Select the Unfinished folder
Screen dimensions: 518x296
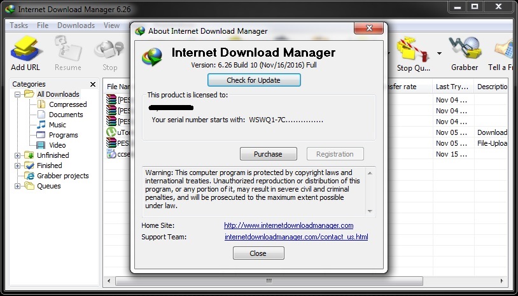[53, 155]
